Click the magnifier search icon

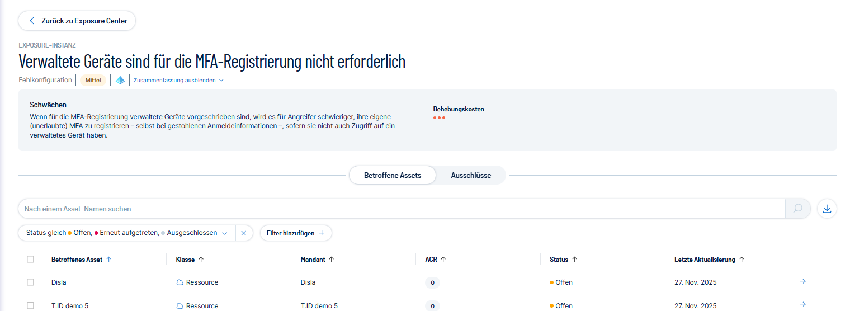pos(797,209)
